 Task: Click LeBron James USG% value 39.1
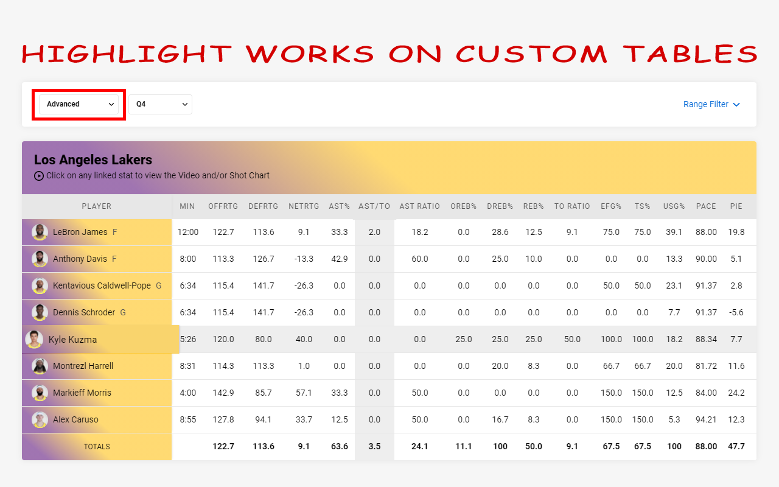[674, 232]
